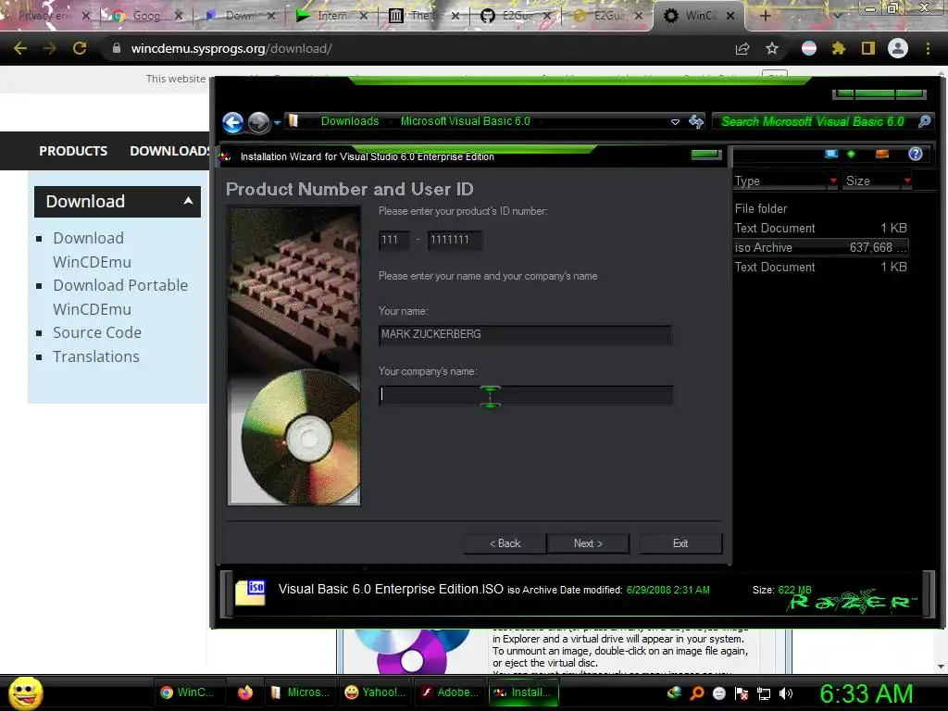Sort files by Size column header
948x711 pixels.
tap(872, 181)
